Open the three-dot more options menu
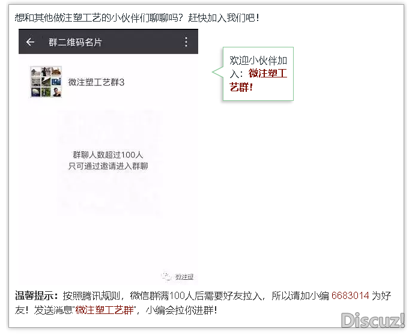This screenshot has height=335, width=415. point(186,42)
